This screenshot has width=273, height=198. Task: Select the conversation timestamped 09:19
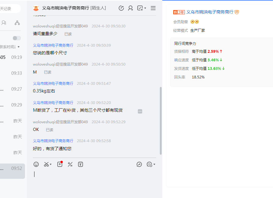click(12, 57)
